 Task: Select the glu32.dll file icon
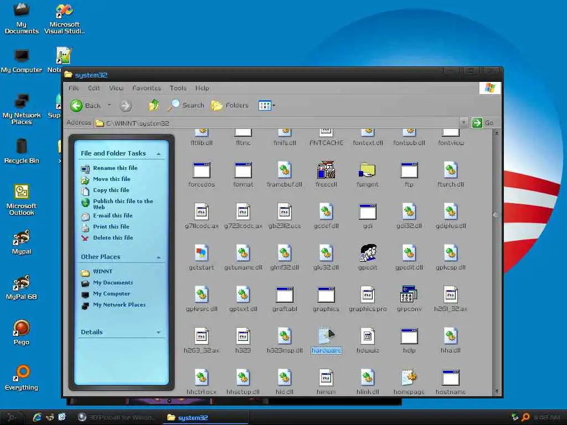[326, 253]
